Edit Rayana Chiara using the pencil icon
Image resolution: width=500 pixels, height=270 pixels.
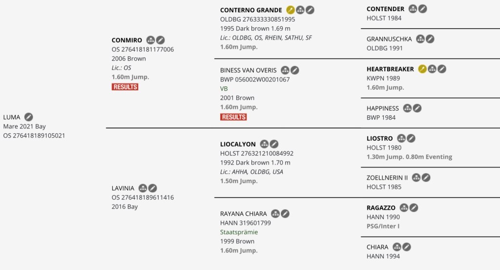pos(285,213)
